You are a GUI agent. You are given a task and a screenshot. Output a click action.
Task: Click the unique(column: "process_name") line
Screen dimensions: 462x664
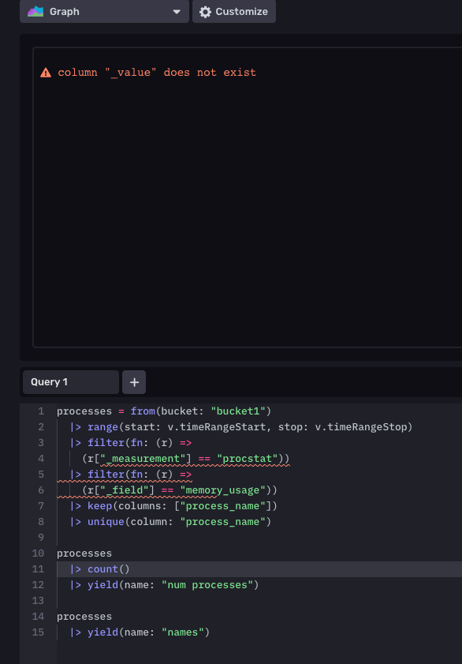171,522
